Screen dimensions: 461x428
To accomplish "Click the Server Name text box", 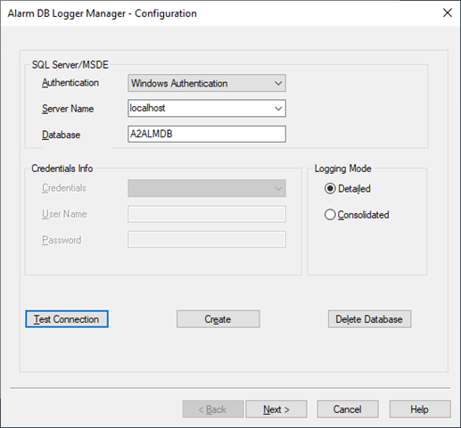I will pyautogui.click(x=201, y=108).
